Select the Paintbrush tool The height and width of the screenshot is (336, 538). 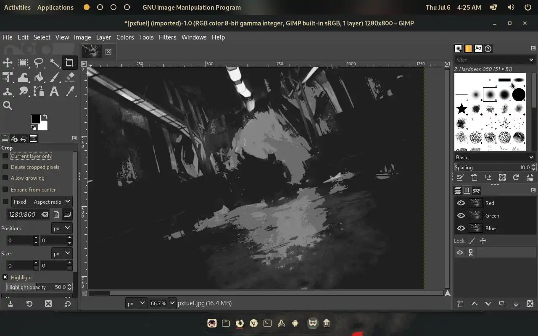tap(55, 77)
